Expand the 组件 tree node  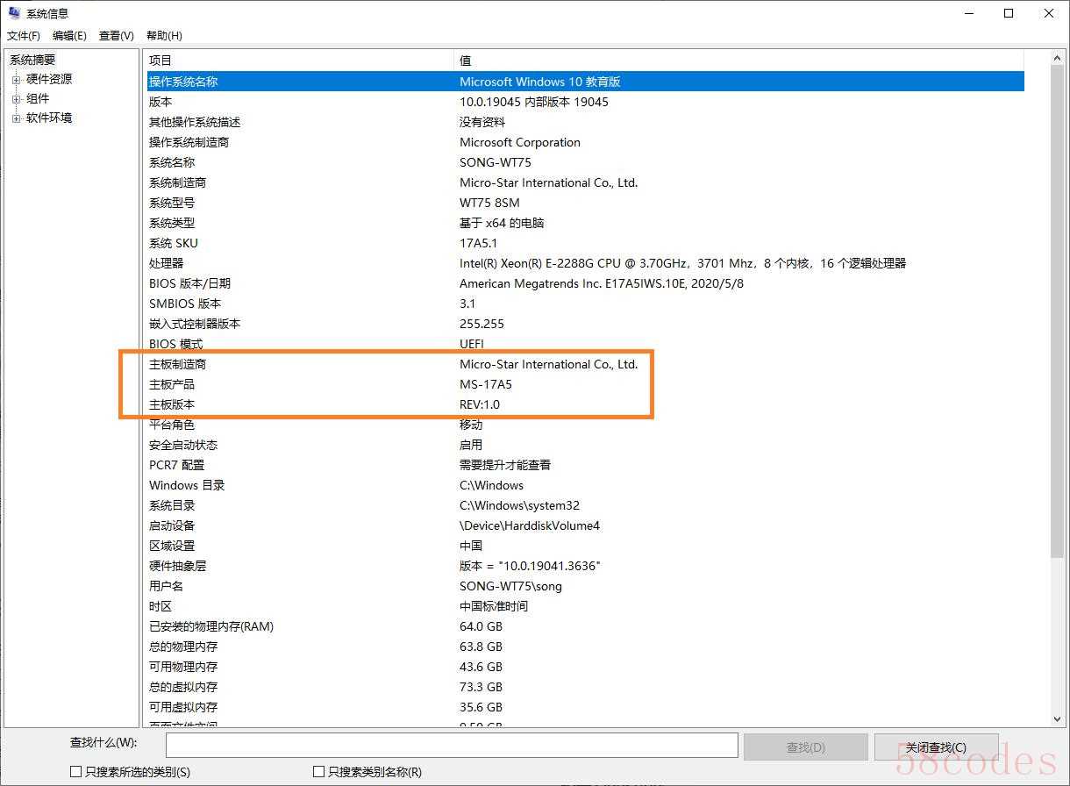[x=16, y=99]
